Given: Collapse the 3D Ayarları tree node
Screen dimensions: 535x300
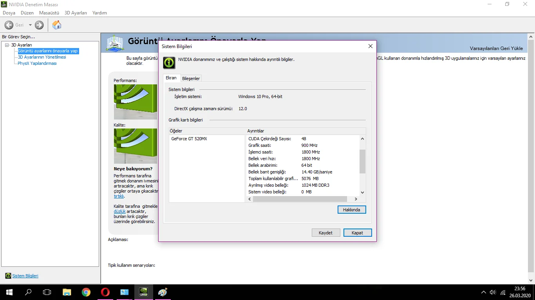Looking at the screenshot, I should (x=7, y=45).
